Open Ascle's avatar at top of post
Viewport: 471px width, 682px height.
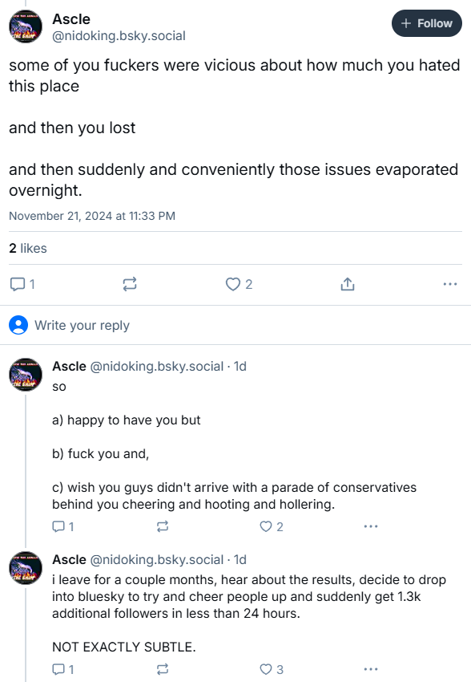pyautogui.click(x=26, y=26)
